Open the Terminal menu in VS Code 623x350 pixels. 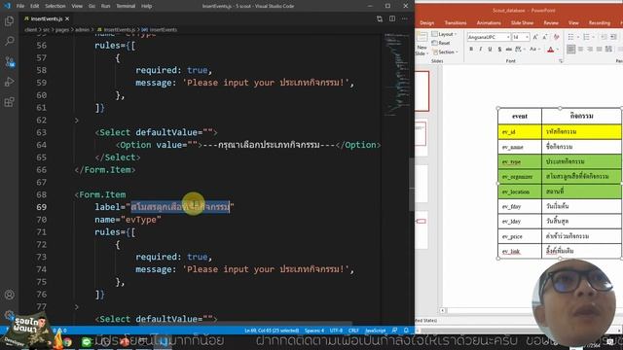pyautogui.click(x=126, y=6)
